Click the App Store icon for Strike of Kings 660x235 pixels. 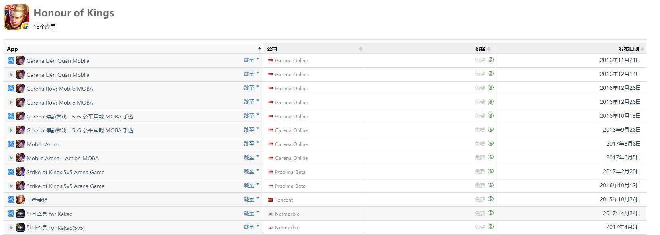coord(11,172)
